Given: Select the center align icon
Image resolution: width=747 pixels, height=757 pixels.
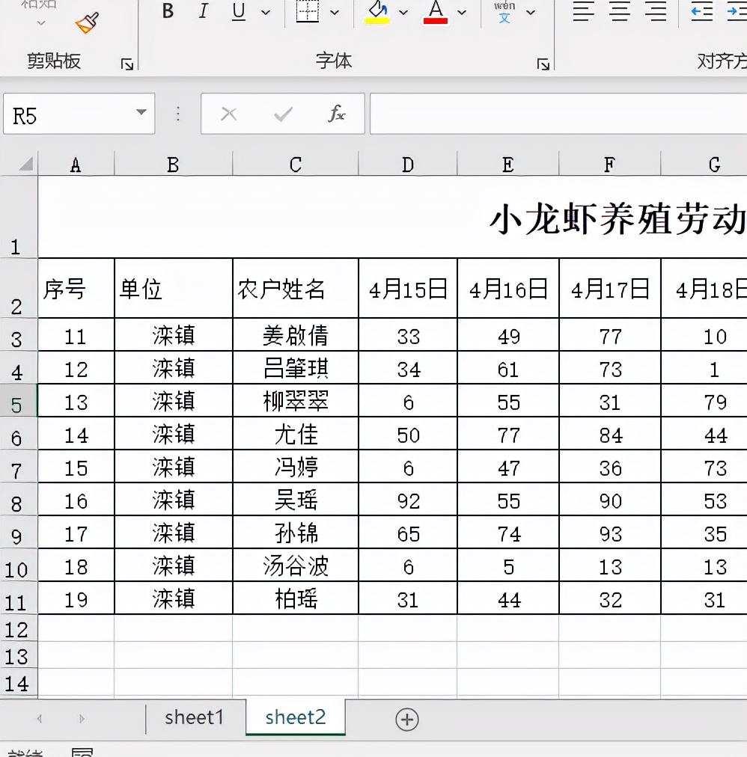Looking at the screenshot, I should click(x=619, y=11).
